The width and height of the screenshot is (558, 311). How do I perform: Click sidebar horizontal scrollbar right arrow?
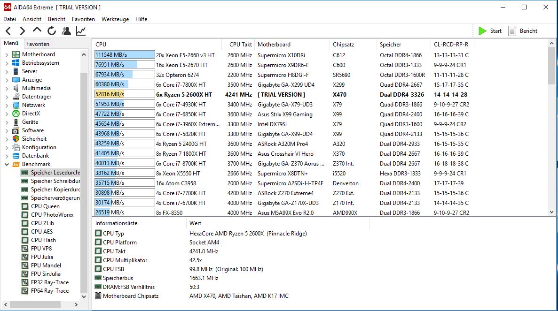(76, 304)
